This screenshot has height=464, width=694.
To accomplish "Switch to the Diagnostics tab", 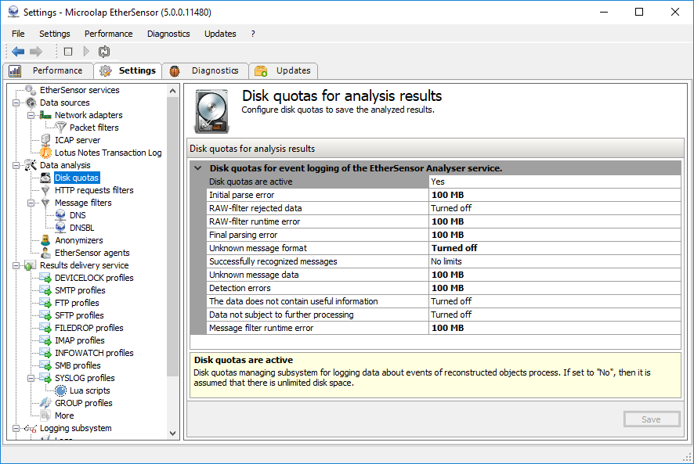I will 205,70.
